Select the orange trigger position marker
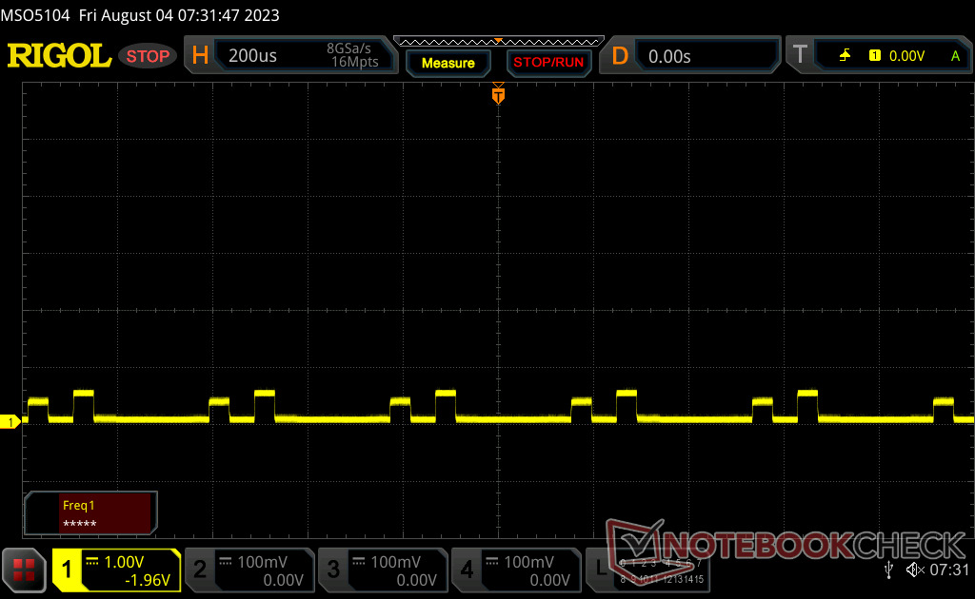The width and height of the screenshot is (975, 599). click(498, 95)
